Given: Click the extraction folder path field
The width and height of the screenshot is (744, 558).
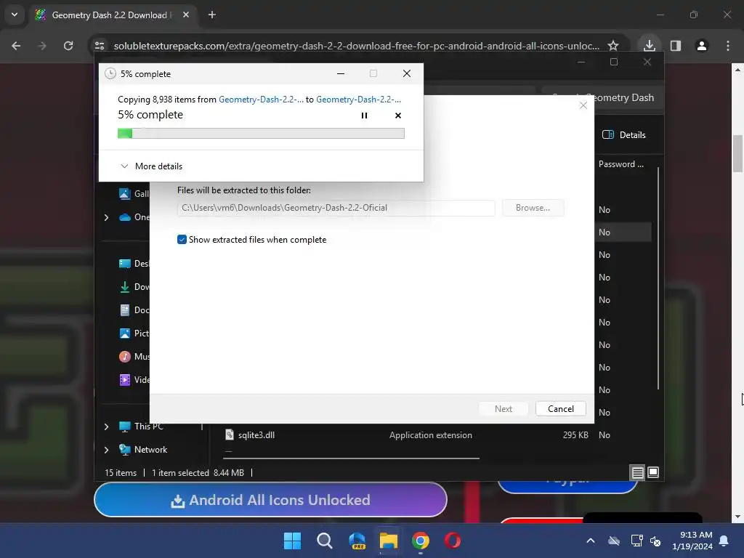Looking at the screenshot, I should [x=336, y=208].
